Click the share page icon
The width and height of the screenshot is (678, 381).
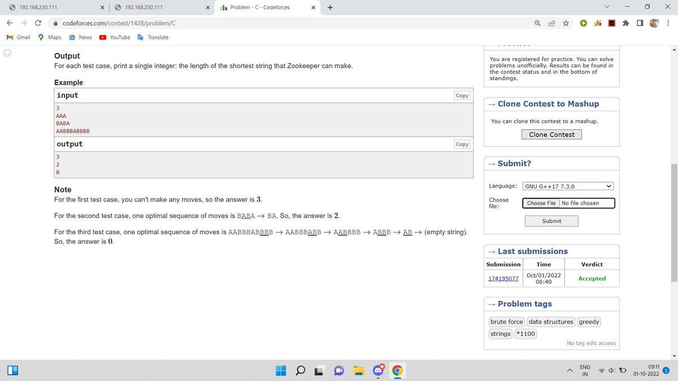[x=551, y=23]
